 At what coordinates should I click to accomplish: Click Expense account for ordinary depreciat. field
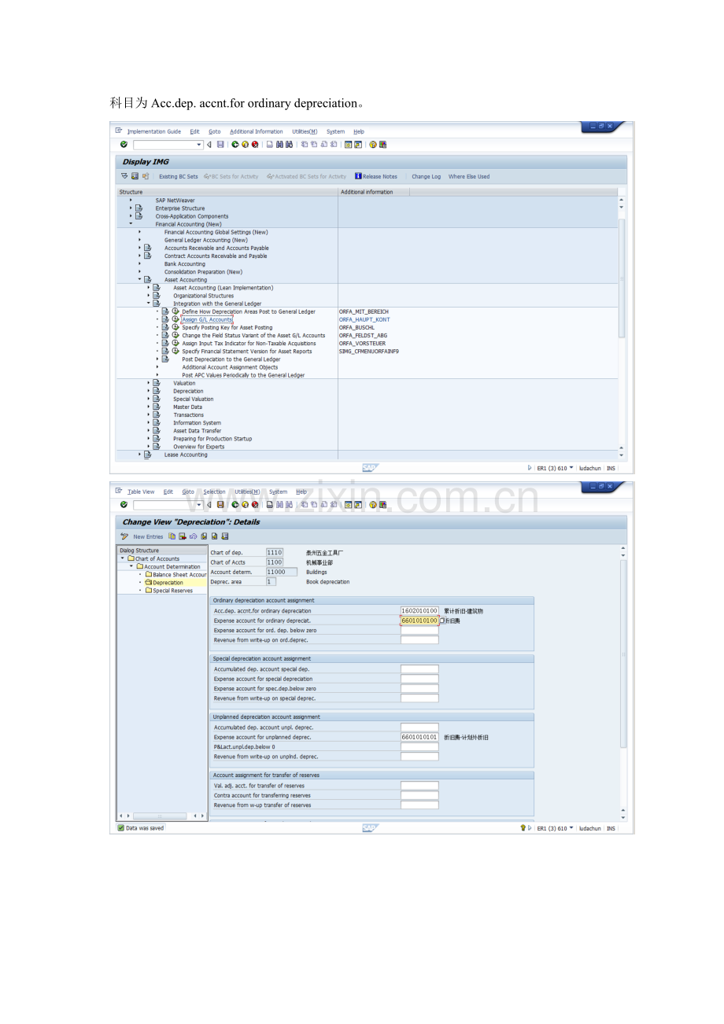point(419,621)
